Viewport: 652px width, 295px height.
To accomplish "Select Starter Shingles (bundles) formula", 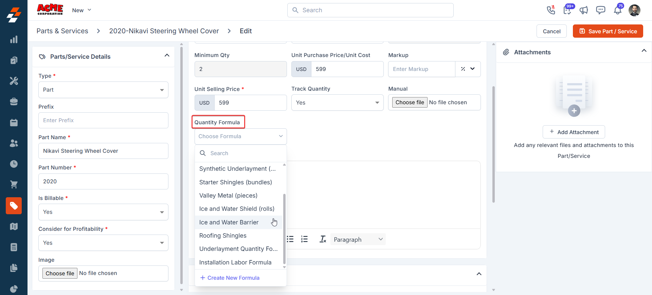I will point(238,182).
